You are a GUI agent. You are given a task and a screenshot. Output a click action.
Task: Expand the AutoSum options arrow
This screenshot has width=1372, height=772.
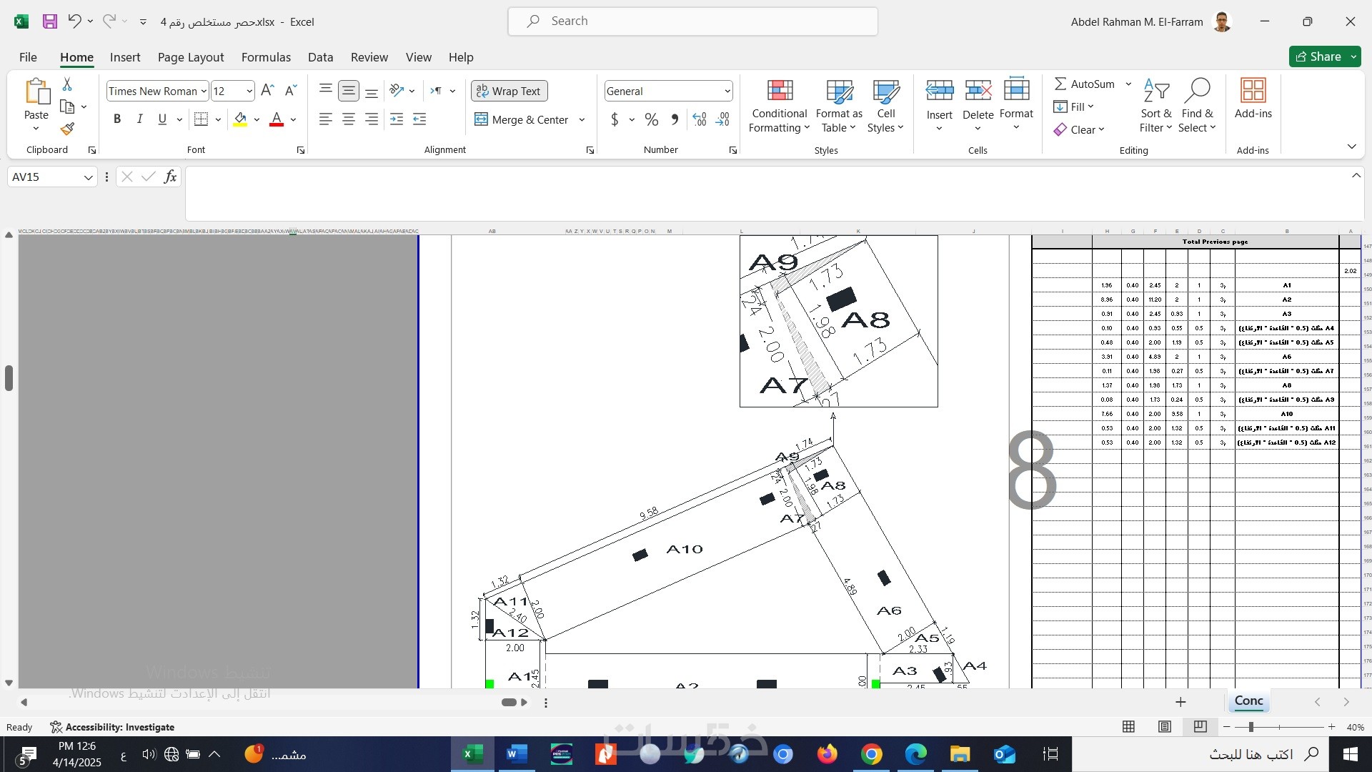click(1128, 84)
